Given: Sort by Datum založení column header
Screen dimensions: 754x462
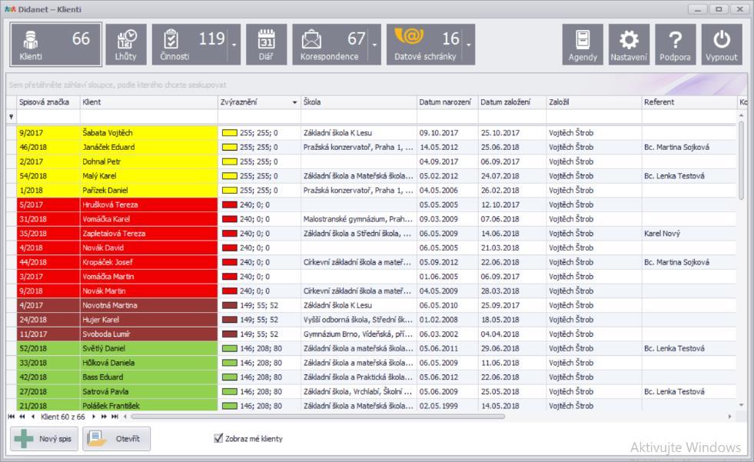Looking at the screenshot, I should pyautogui.click(x=512, y=102).
